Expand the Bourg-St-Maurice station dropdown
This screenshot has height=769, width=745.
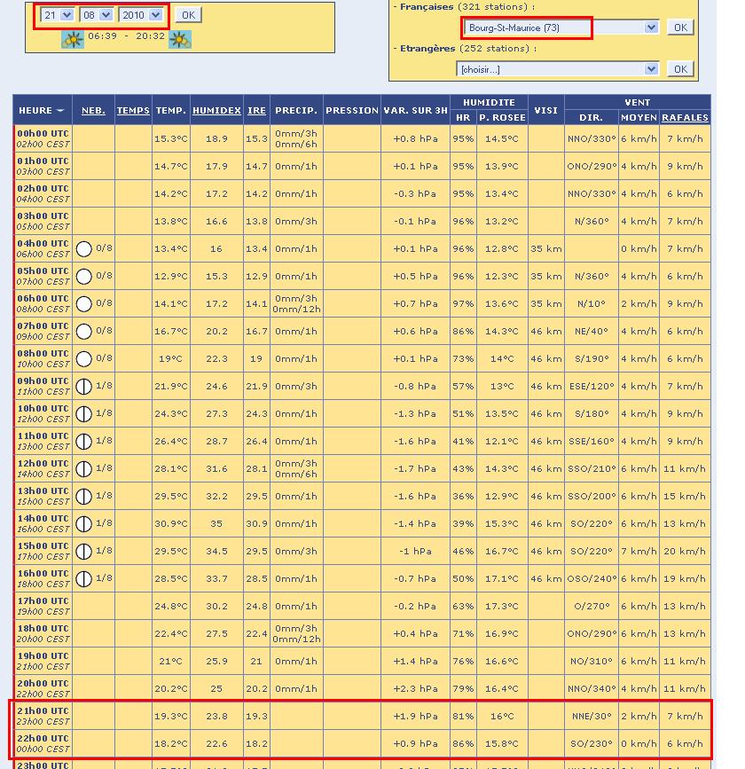pyautogui.click(x=561, y=27)
